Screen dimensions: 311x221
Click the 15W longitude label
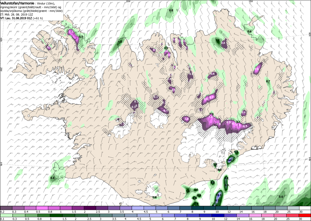click(250, 1)
